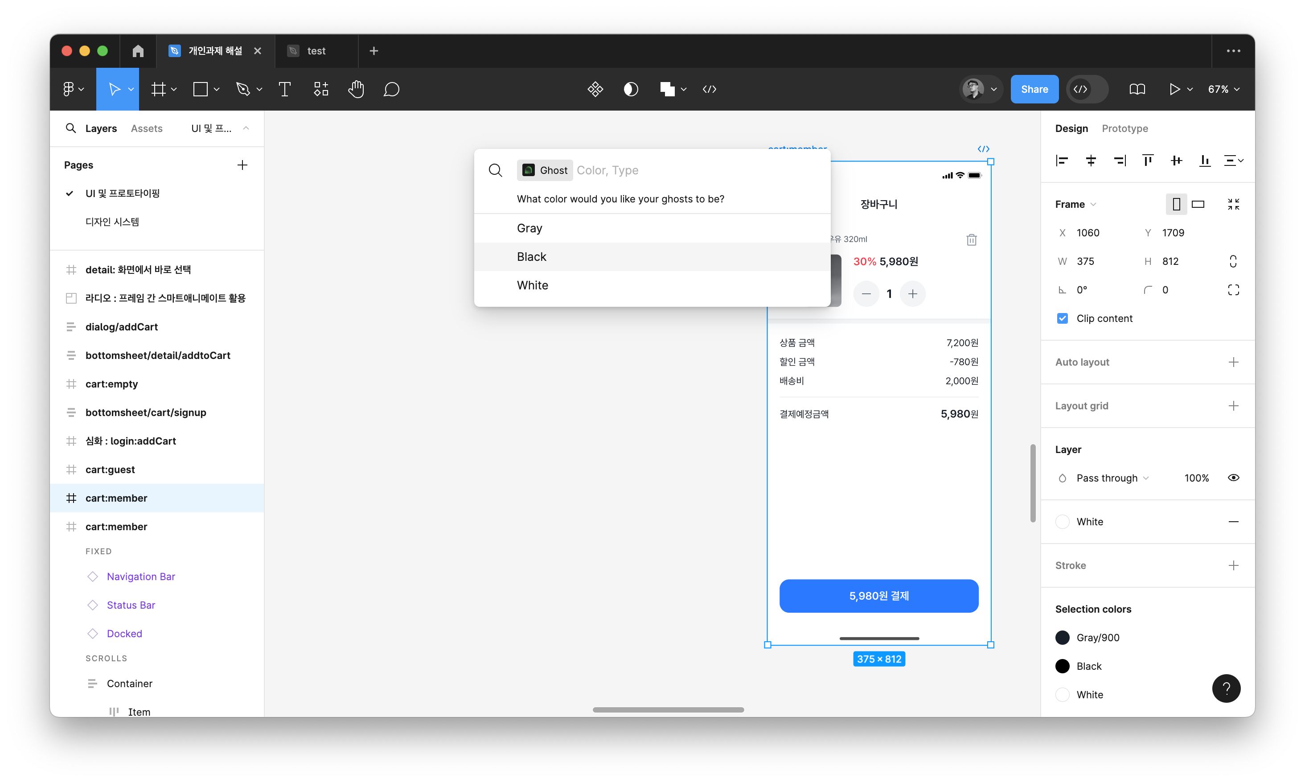This screenshot has width=1305, height=783.
Task: Click the Align left icon
Action: click(1062, 161)
